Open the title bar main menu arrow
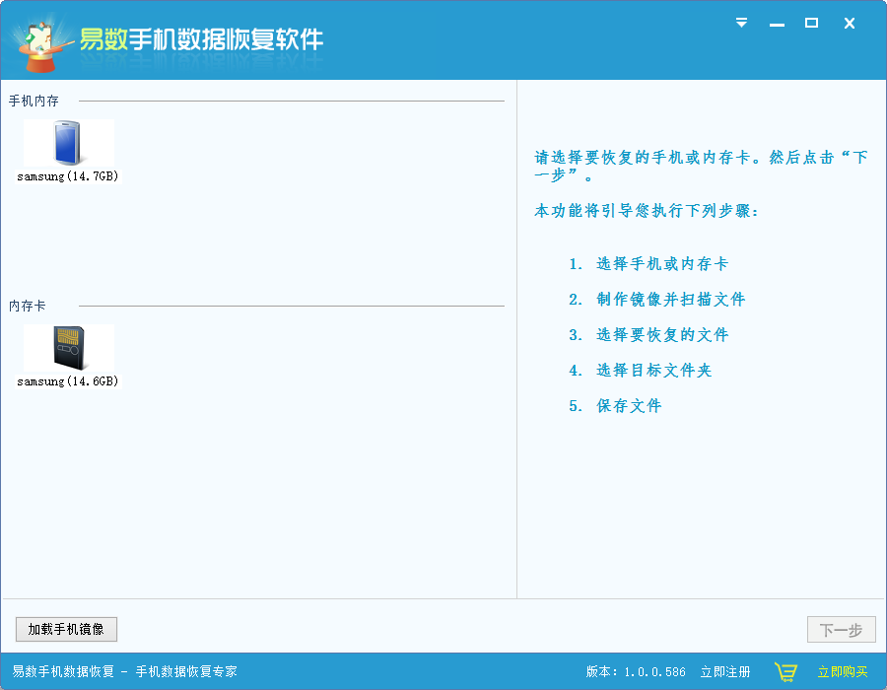Screen dimensions: 887x690 (x=740, y=23)
